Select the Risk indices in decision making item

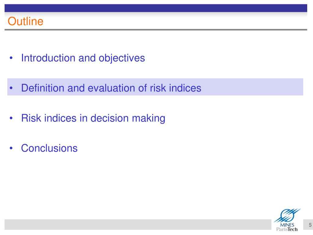pos(93,118)
